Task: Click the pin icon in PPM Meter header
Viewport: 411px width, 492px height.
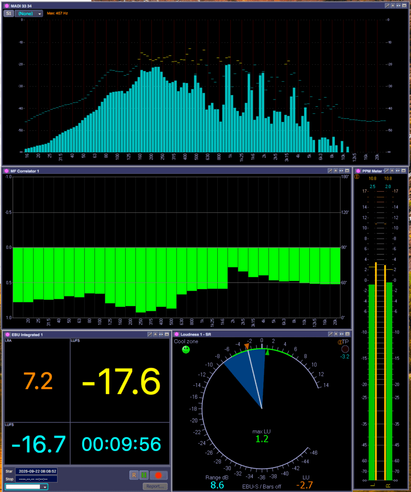Action: (393, 171)
